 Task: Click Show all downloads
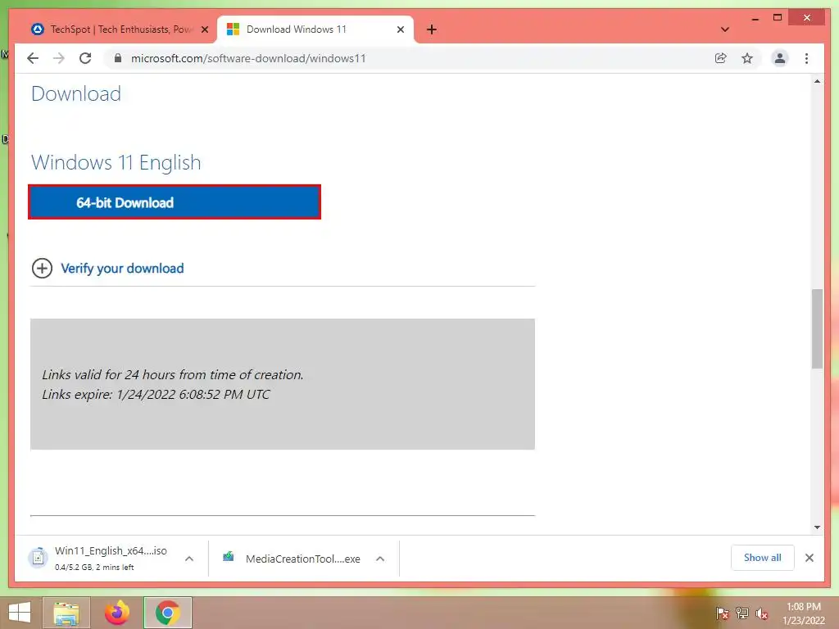coord(763,558)
